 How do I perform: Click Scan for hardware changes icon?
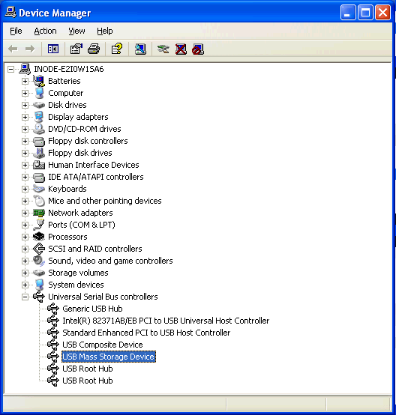click(x=140, y=49)
